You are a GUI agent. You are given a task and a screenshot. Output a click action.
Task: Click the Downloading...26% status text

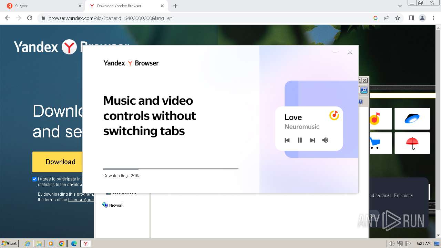[121, 176]
